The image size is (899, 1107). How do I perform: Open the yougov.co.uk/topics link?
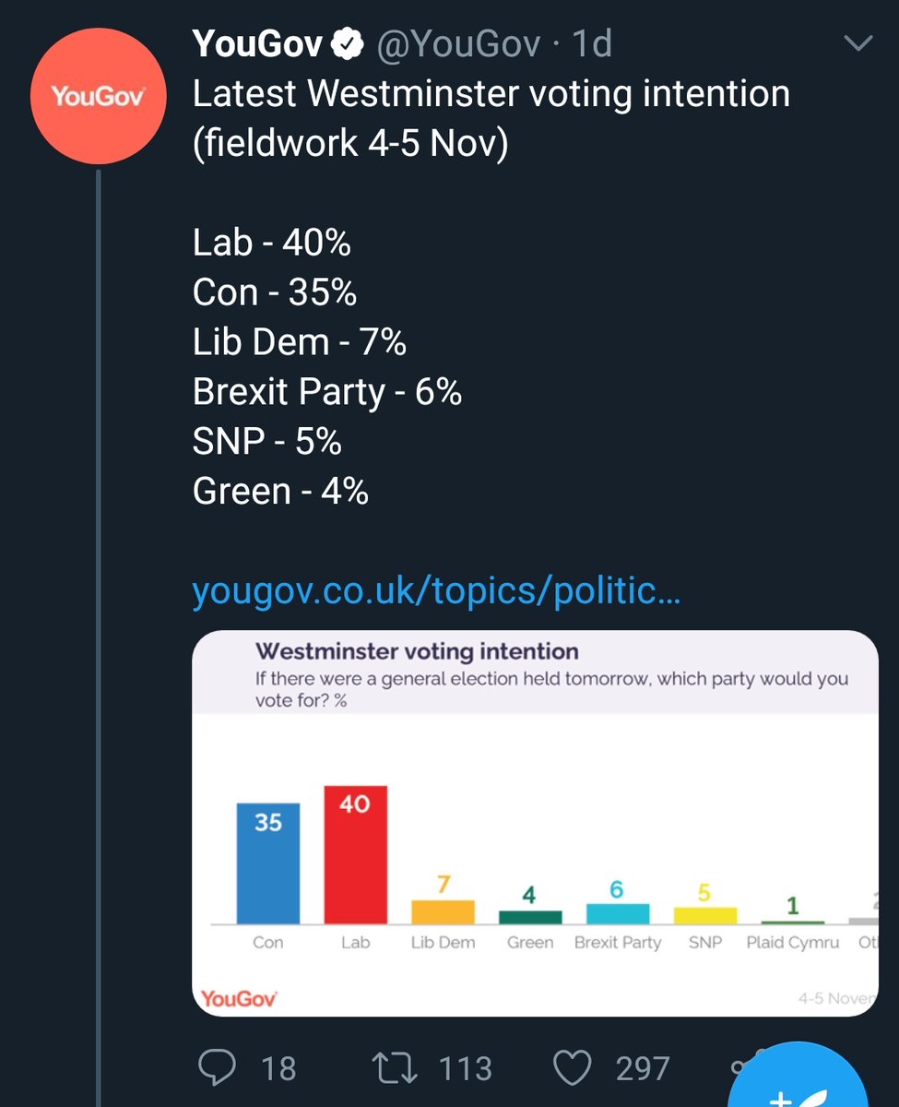click(x=435, y=591)
